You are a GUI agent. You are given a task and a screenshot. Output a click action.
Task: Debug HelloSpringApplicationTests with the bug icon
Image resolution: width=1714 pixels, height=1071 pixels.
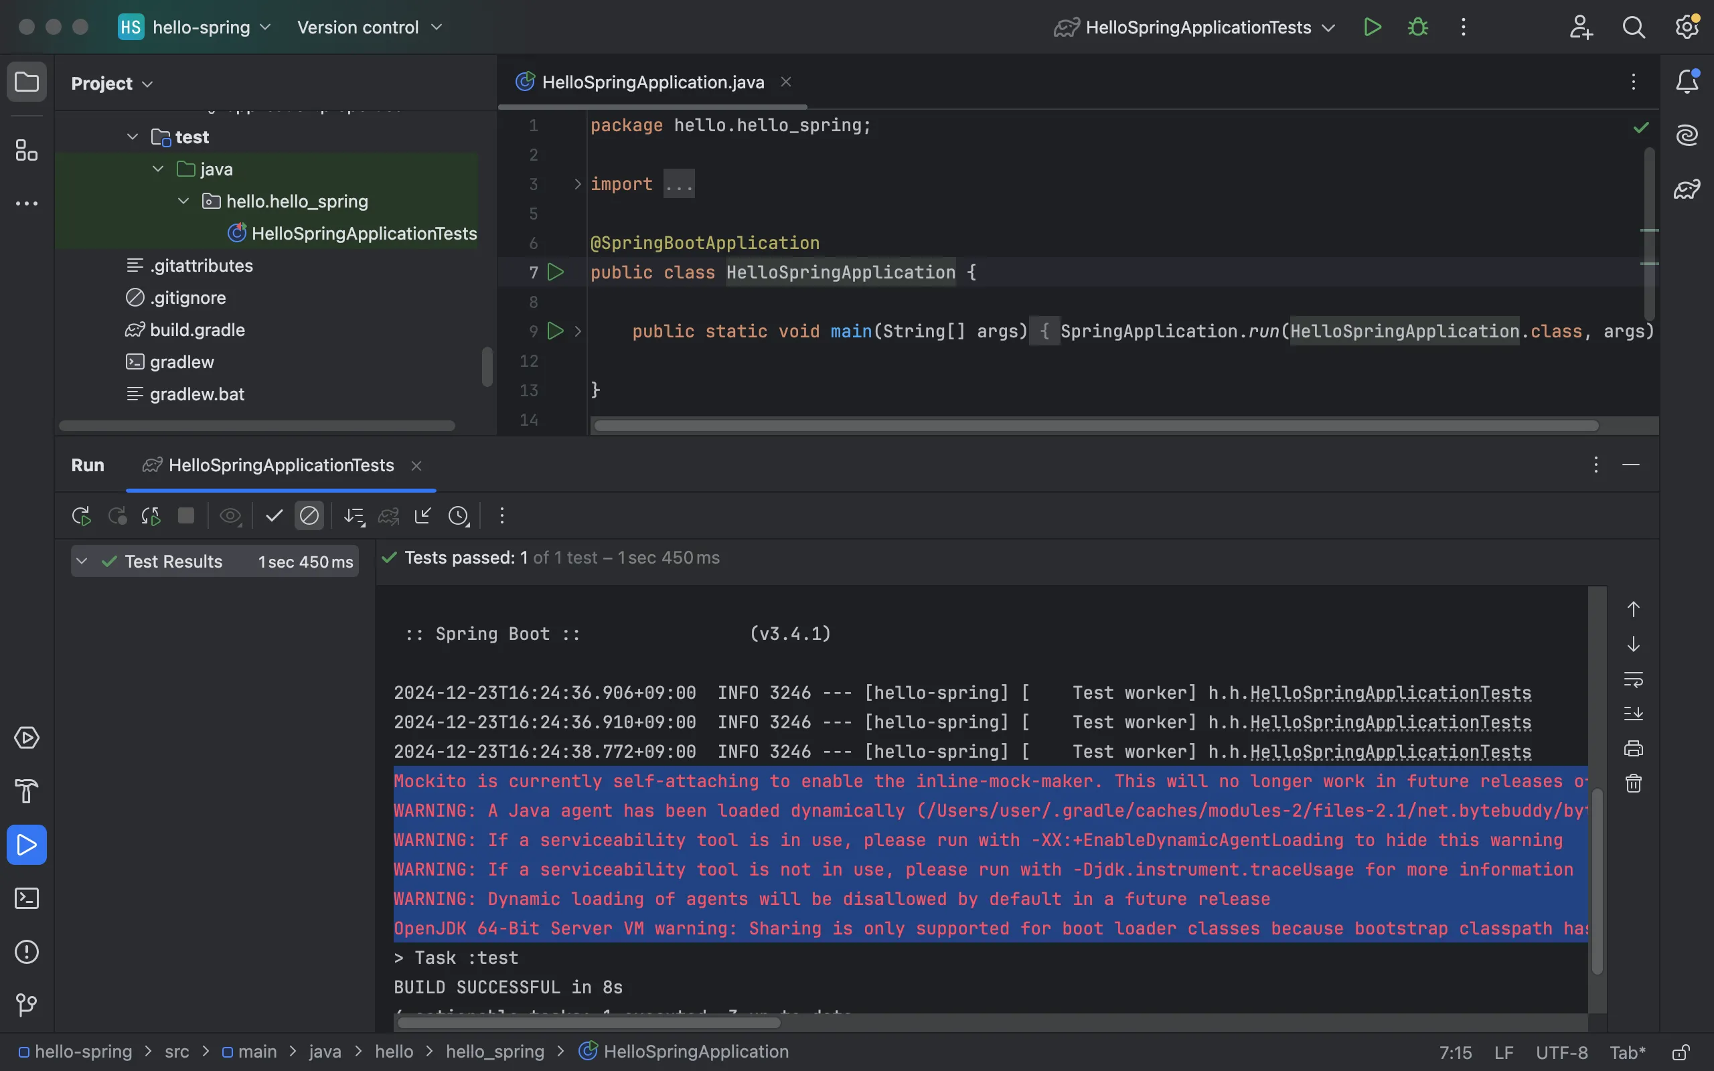tap(1418, 27)
